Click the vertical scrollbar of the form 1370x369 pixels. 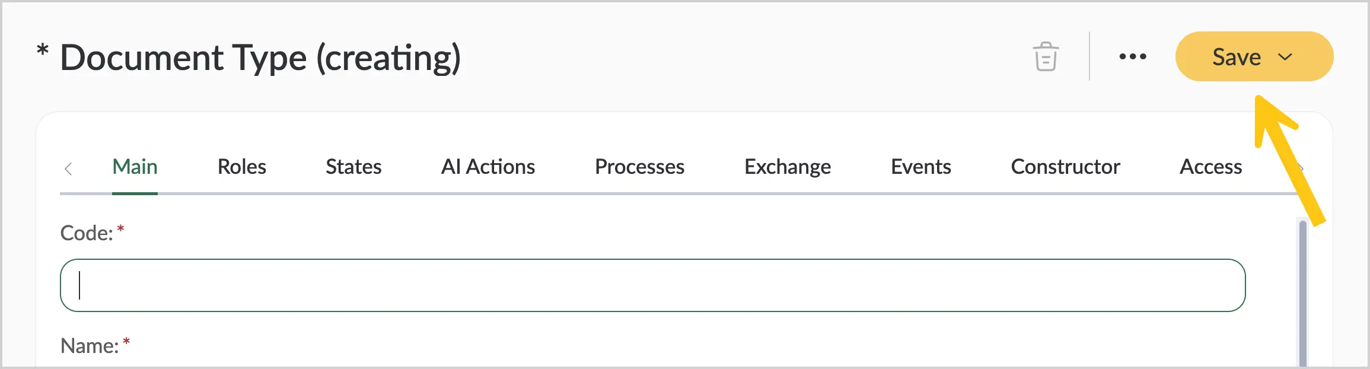(x=1303, y=294)
